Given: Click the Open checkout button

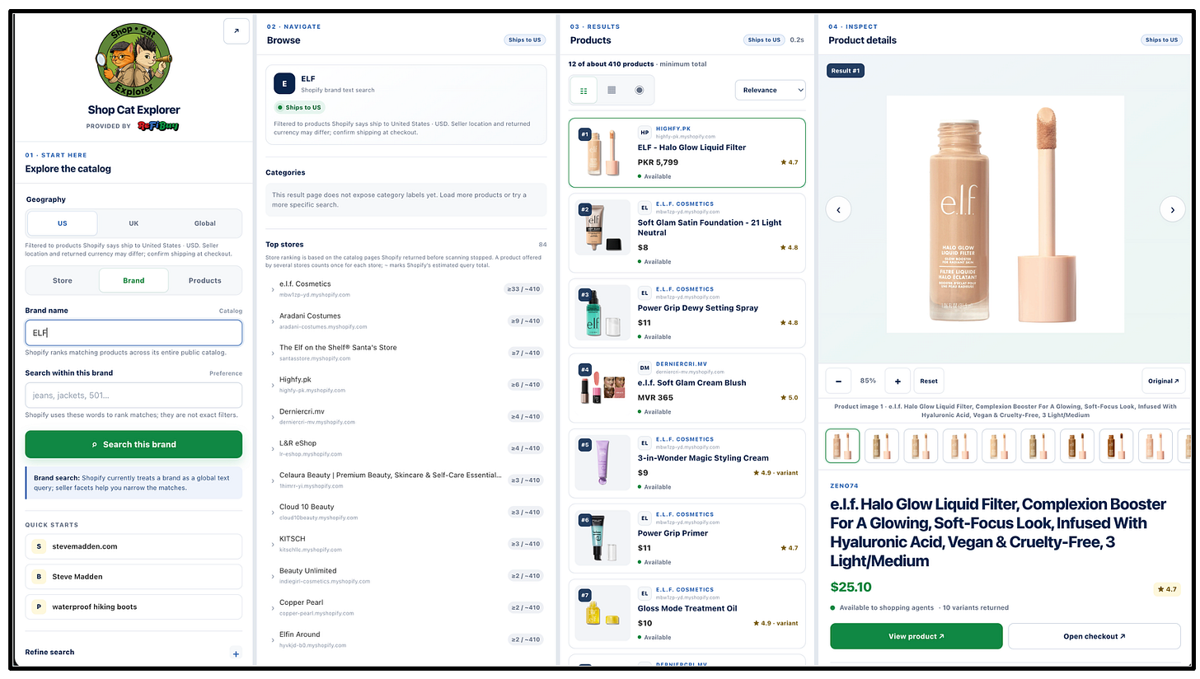Looking at the screenshot, I should 1095,636.
